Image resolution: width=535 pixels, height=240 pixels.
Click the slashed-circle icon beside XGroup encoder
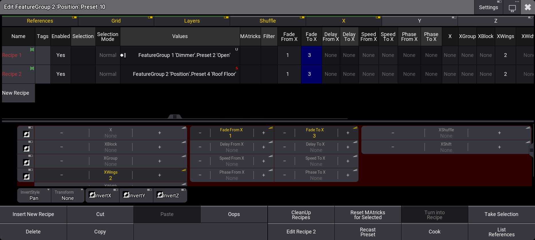[26, 162]
